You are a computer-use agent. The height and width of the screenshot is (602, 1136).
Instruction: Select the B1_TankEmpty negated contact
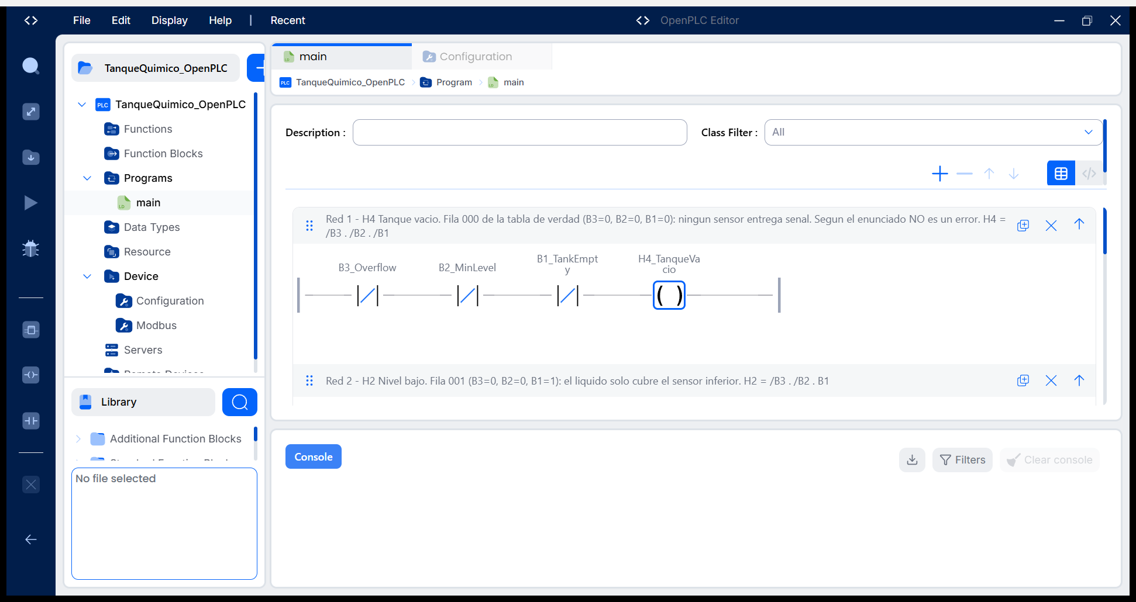567,295
